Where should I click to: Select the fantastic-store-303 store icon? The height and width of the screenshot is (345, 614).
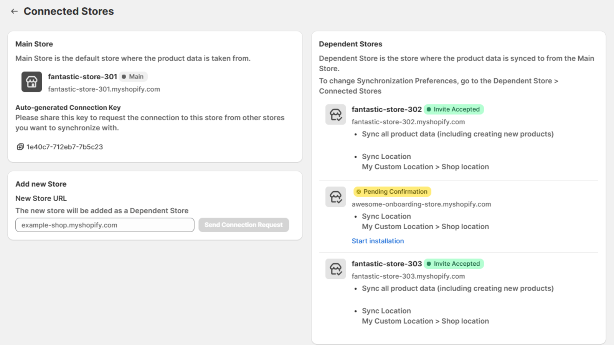[335, 269]
